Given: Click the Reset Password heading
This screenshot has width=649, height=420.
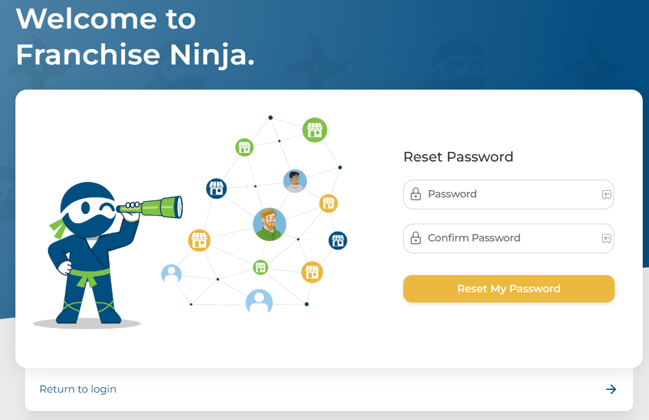Looking at the screenshot, I should pyautogui.click(x=458, y=157).
